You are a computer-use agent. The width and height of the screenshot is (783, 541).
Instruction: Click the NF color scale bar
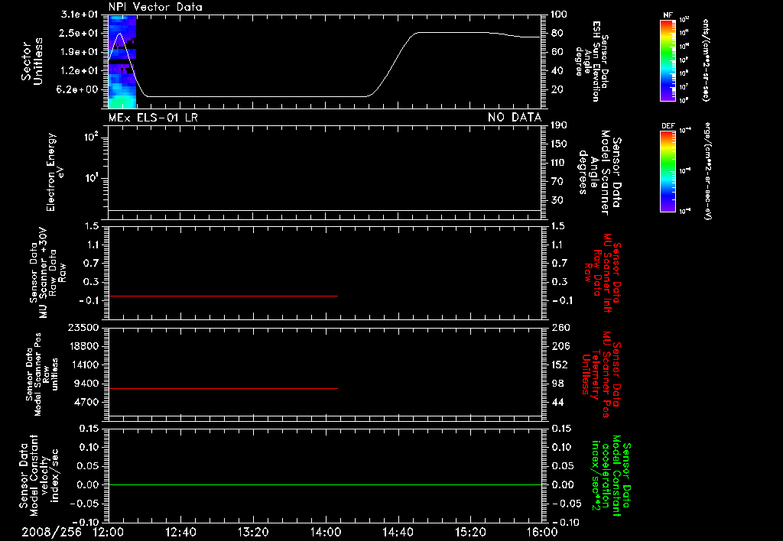(668, 60)
